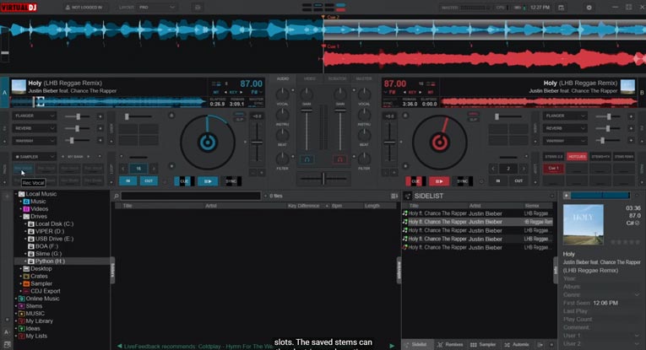
Task: Adjust deck B reverb effect slider
Action: click(x=608, y=129)
